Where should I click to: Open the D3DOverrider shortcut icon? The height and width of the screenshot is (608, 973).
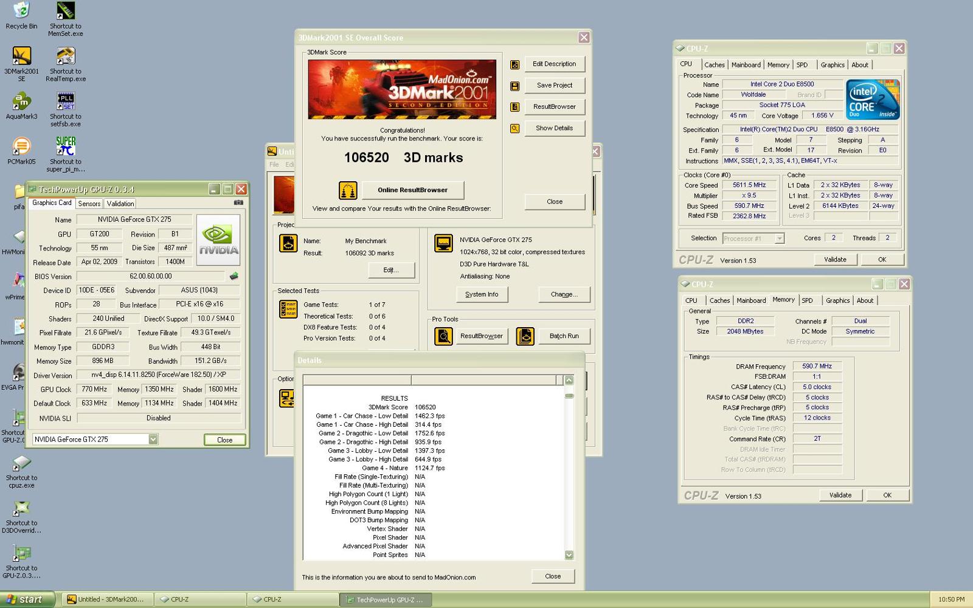(x=21, y=508)
